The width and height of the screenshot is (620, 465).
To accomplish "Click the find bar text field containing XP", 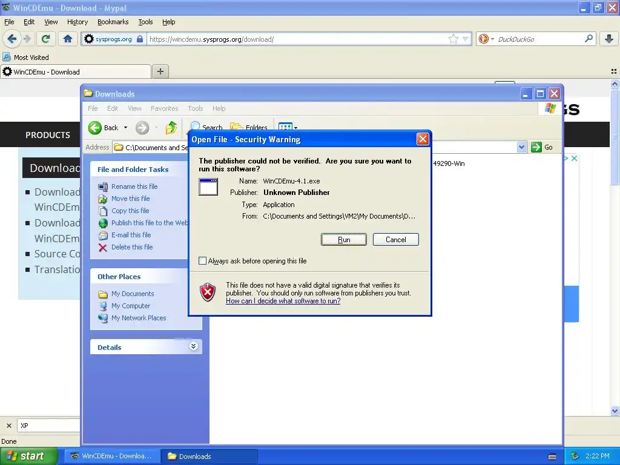I will pyautogui.click(x=50, y=426).
